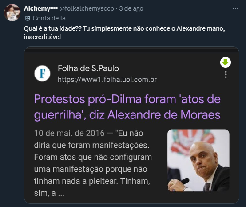This screenshot has height=207, width=246.
Task: Click the tweet text 'Qual é a tua idade??'
Action: pos(53,28)
